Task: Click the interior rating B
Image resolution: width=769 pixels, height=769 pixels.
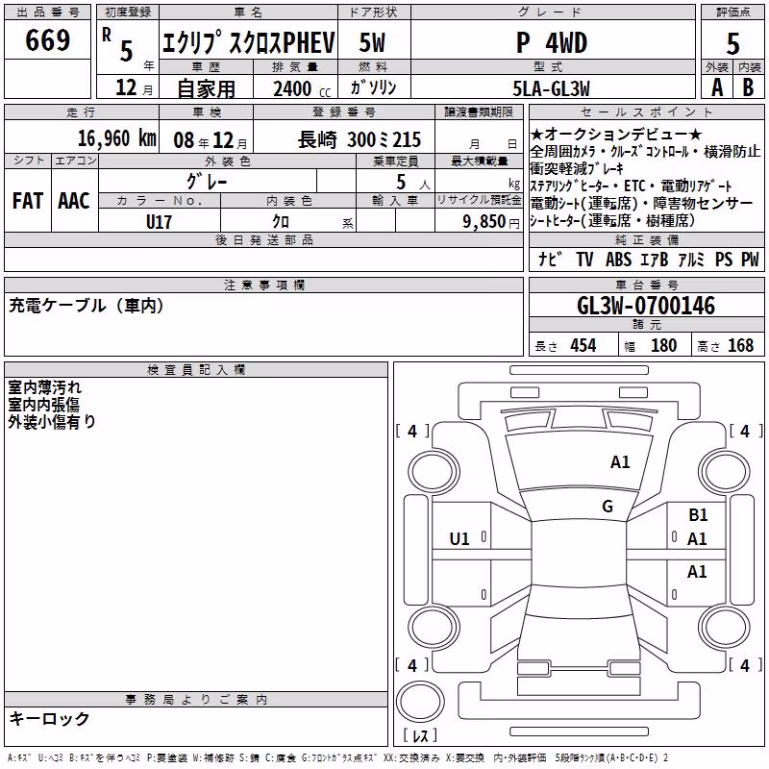Action: click(749, 87)
